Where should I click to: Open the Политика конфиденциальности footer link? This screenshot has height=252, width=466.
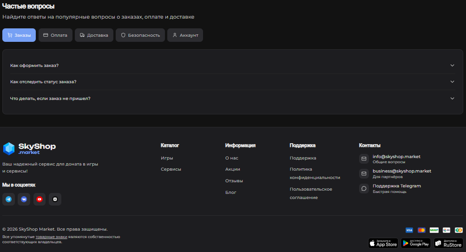pos(315,173)
